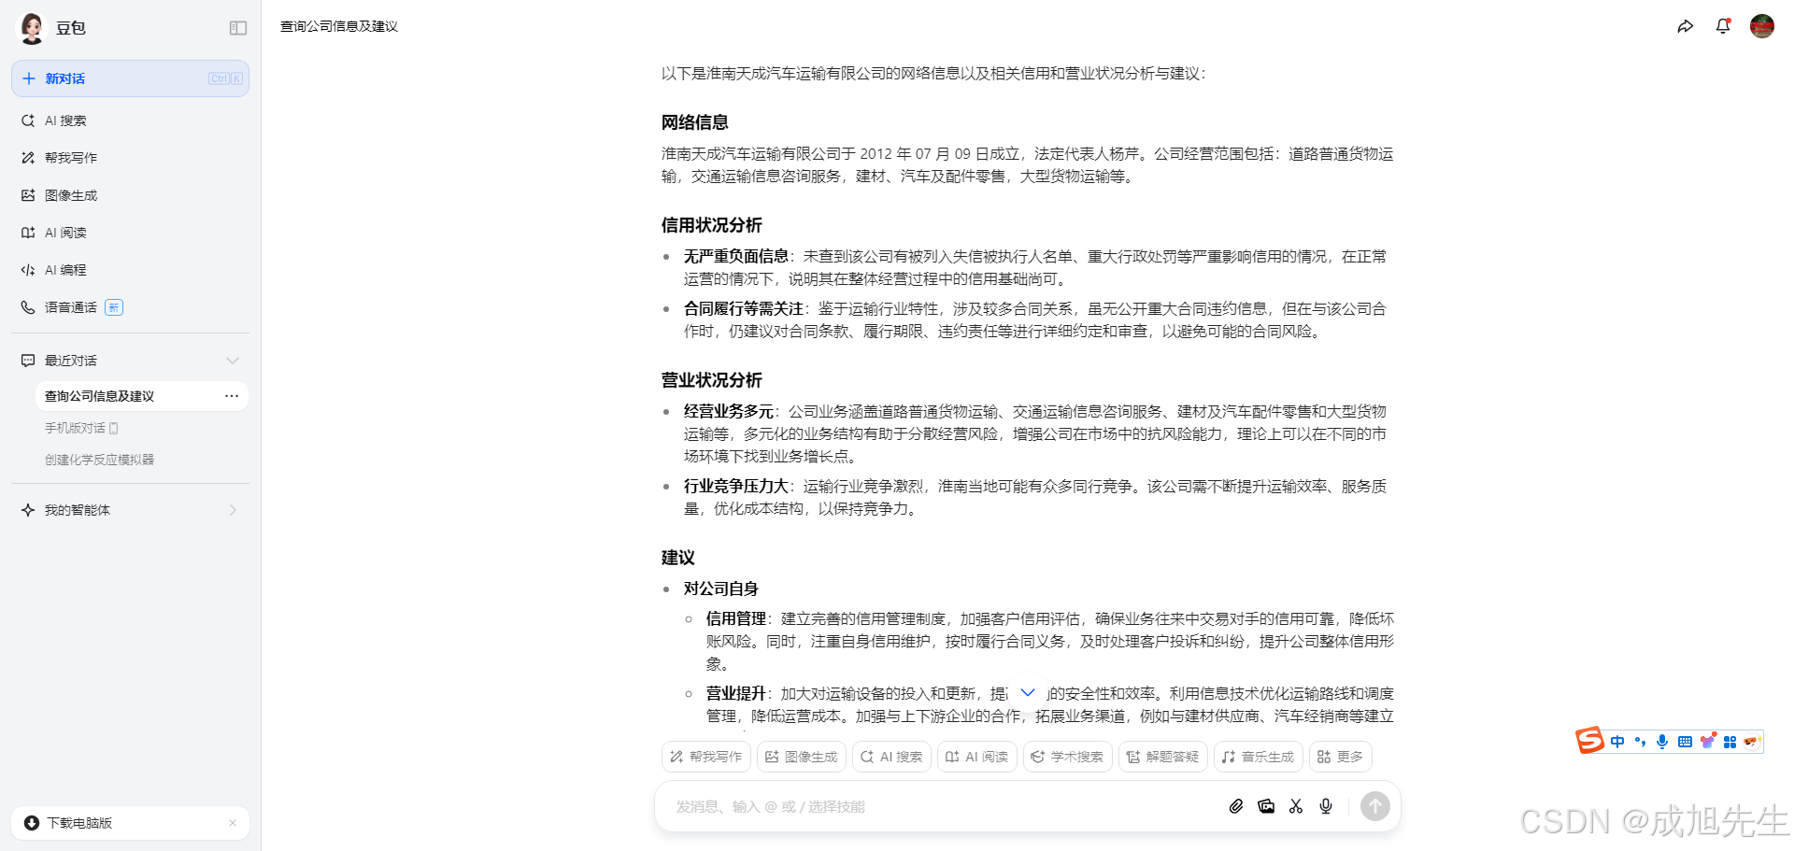Screen dimensions: 1794x851
Task: Click the 图像生成 picture icon in sidebar
Action: pos(28,195)
